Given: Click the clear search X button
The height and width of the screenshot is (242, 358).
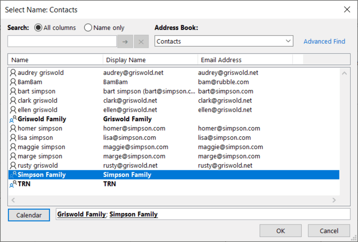Looking at the screenshot, I should coord(141,42).
